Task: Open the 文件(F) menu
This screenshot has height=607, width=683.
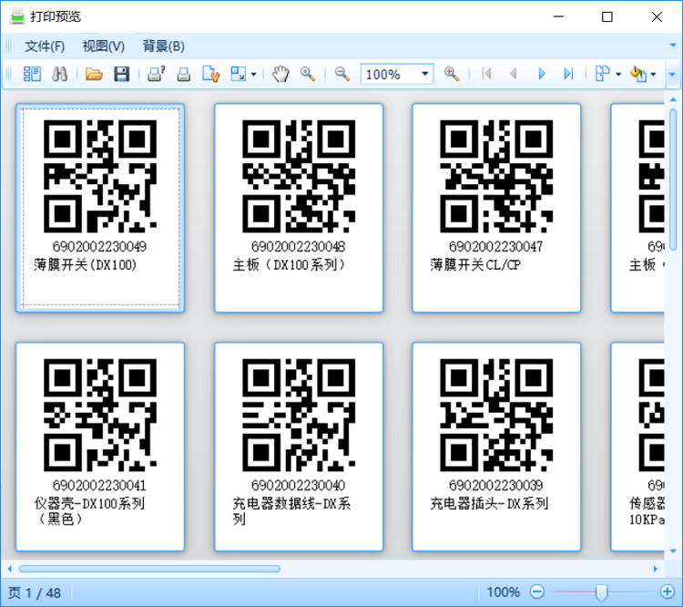Action: click(45, 46)
